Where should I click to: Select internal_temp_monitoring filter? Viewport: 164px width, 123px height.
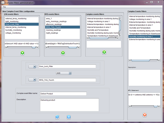(x=22, y=27)
